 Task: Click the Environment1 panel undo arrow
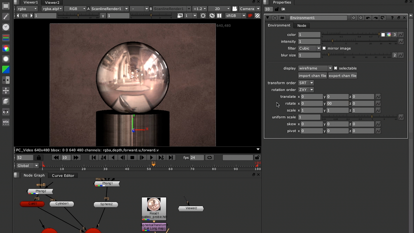pos(368,18)
